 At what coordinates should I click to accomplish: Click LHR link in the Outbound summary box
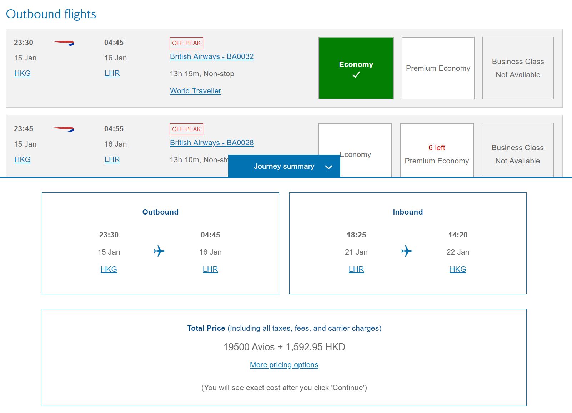point(210,269)
